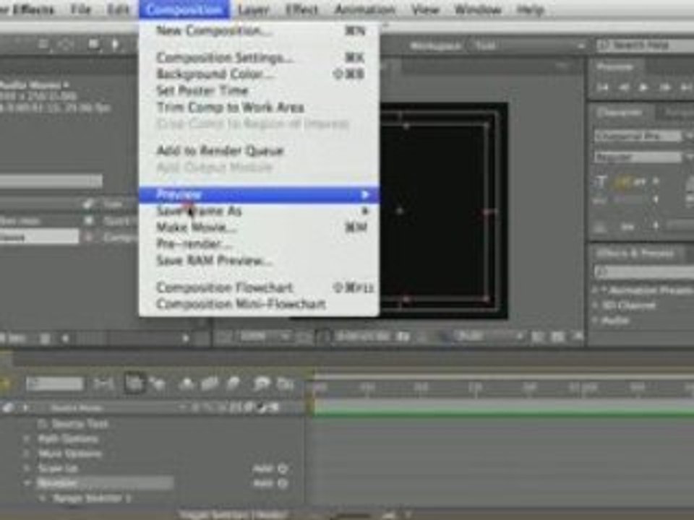694x520 pixels.
Task: Take snapshot with viewer camera icon
Action: (x=403, y=337)
